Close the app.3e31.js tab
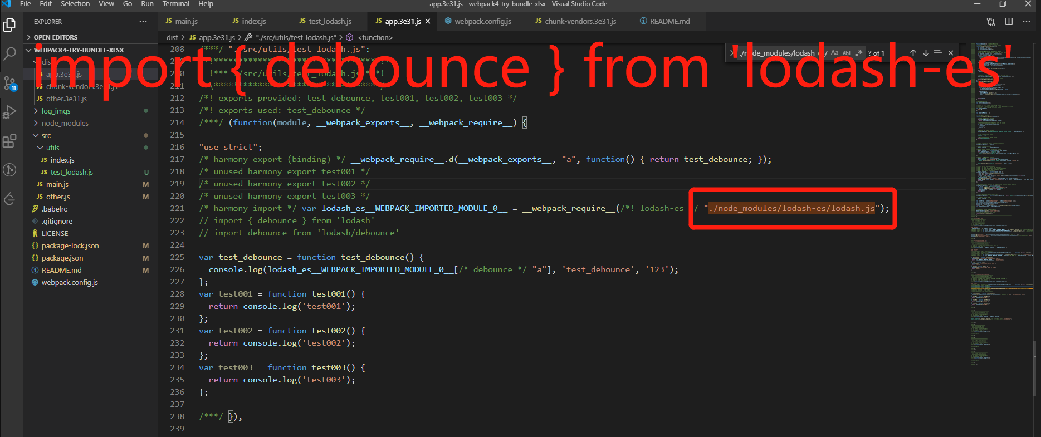This screenshot has width=1041, height=437. tap(428, 21)
